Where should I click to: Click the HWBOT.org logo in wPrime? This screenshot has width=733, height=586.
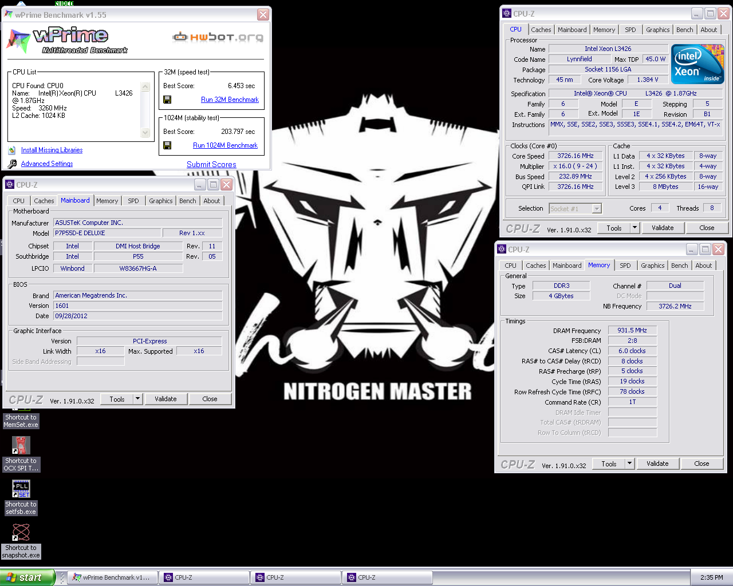(218, 37)
